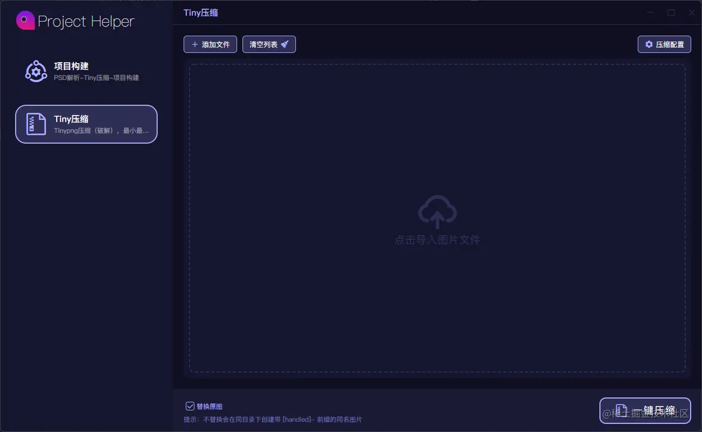
Task: Click the 项目构建 gear-network icon
Action: (36, 71)
